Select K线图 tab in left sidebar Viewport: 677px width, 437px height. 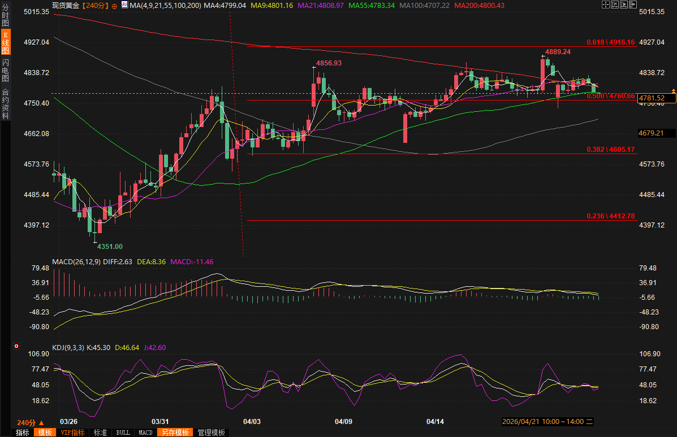click(5, 43)
